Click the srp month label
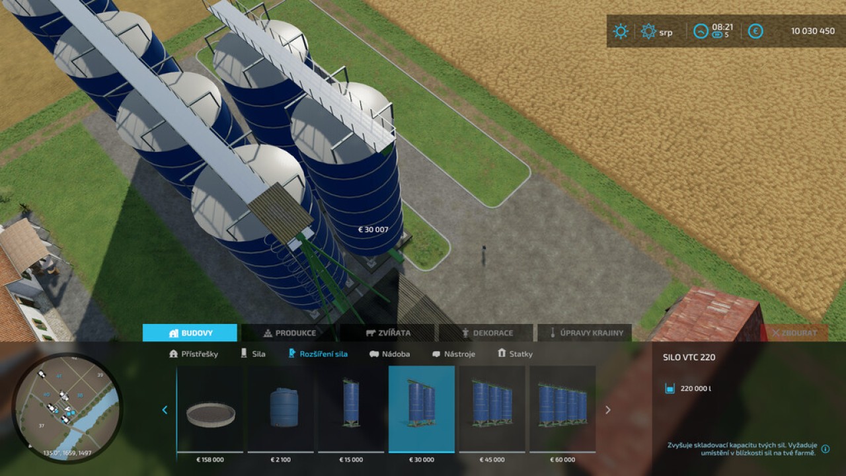The height and width of the screenshot is (476, 846). 666,32
